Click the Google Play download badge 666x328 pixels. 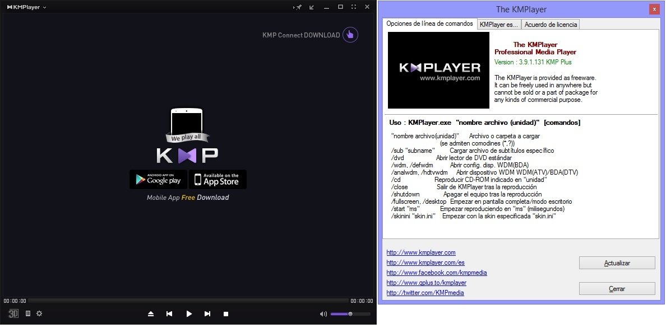(159, 179)
